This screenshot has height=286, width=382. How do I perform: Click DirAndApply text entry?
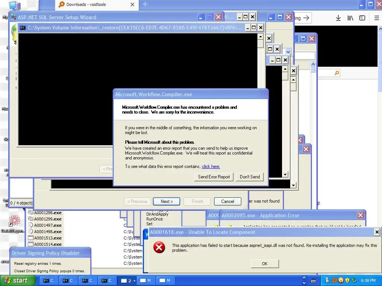(x=157, y=214)
